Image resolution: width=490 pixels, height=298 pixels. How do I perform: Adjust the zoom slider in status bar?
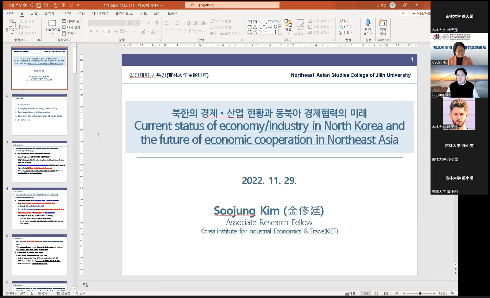pos(420,293)
